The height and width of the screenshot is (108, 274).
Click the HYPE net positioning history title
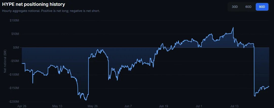pos(33,4)
